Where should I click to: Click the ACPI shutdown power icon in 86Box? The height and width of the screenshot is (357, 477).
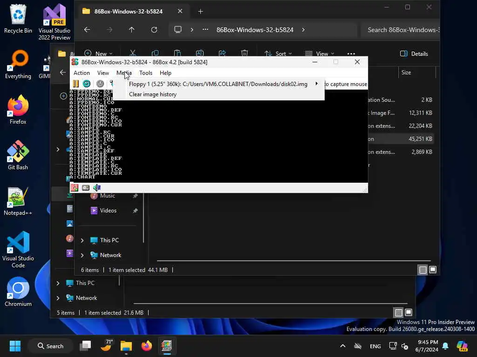(x=100, y=84)
